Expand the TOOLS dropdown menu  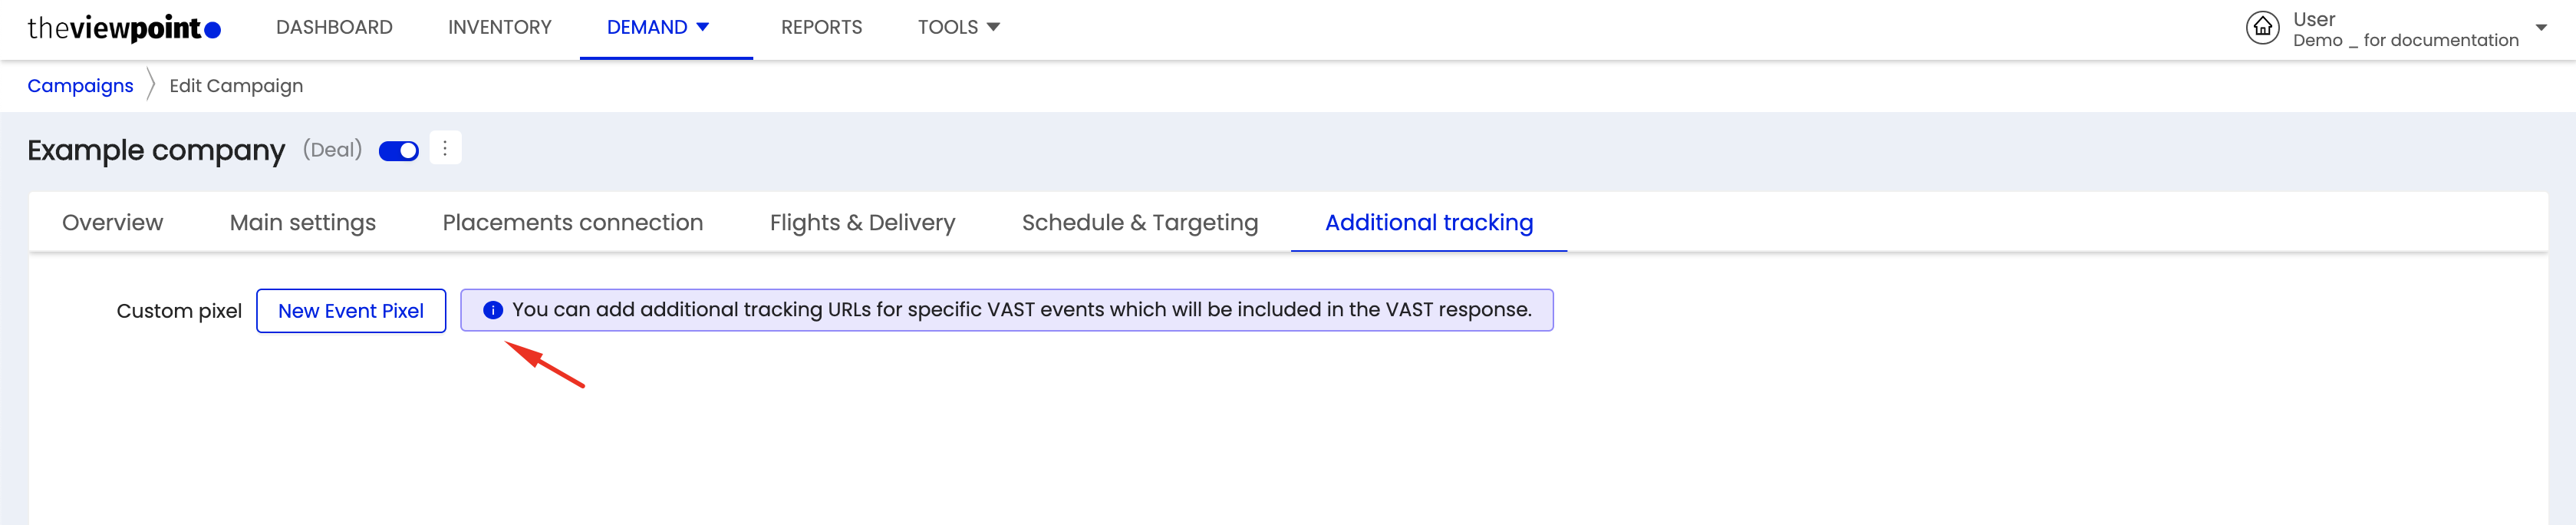(x=959, y=27)
